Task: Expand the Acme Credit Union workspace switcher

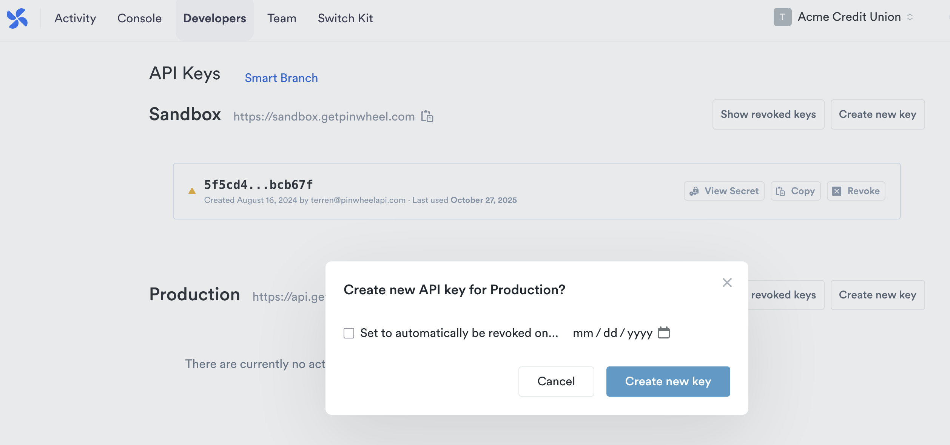Action: [910, 17]
